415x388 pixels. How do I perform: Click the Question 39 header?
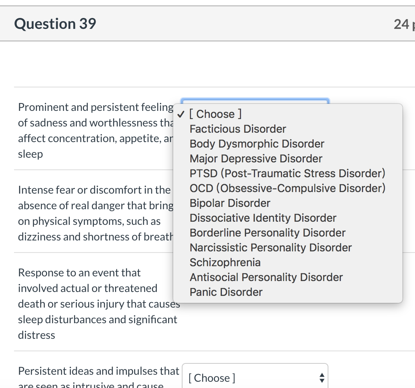point(55,24)
